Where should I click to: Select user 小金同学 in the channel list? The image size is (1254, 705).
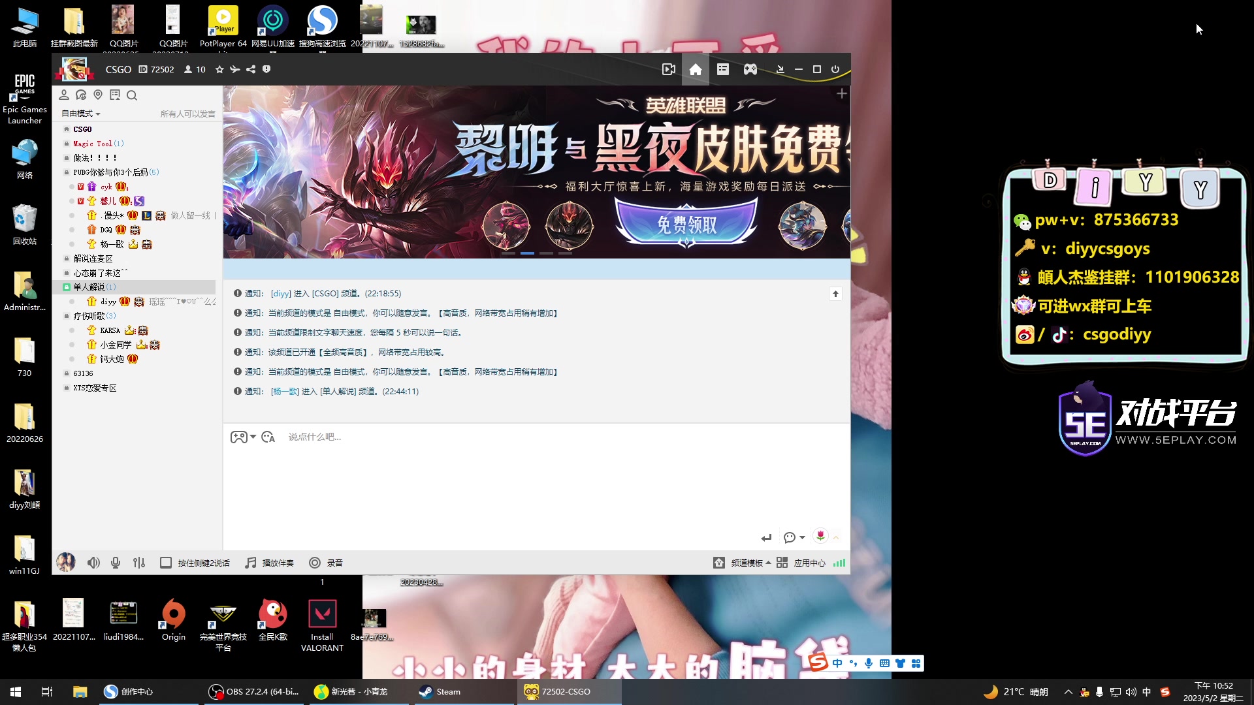(116, 345)
